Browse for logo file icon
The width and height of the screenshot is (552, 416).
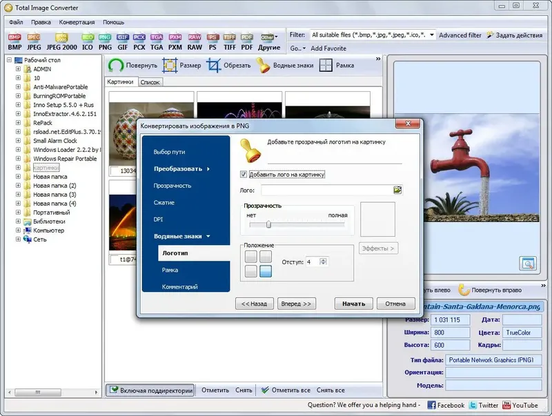(397, 190)
